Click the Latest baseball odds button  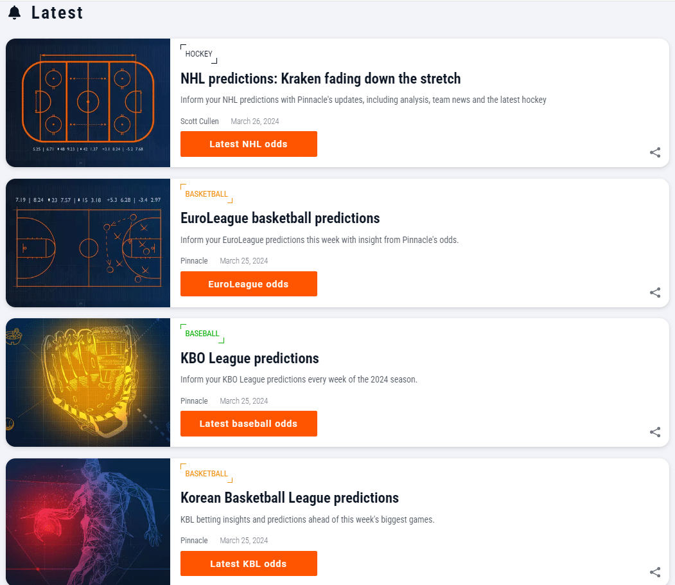[x=249, y=424]
